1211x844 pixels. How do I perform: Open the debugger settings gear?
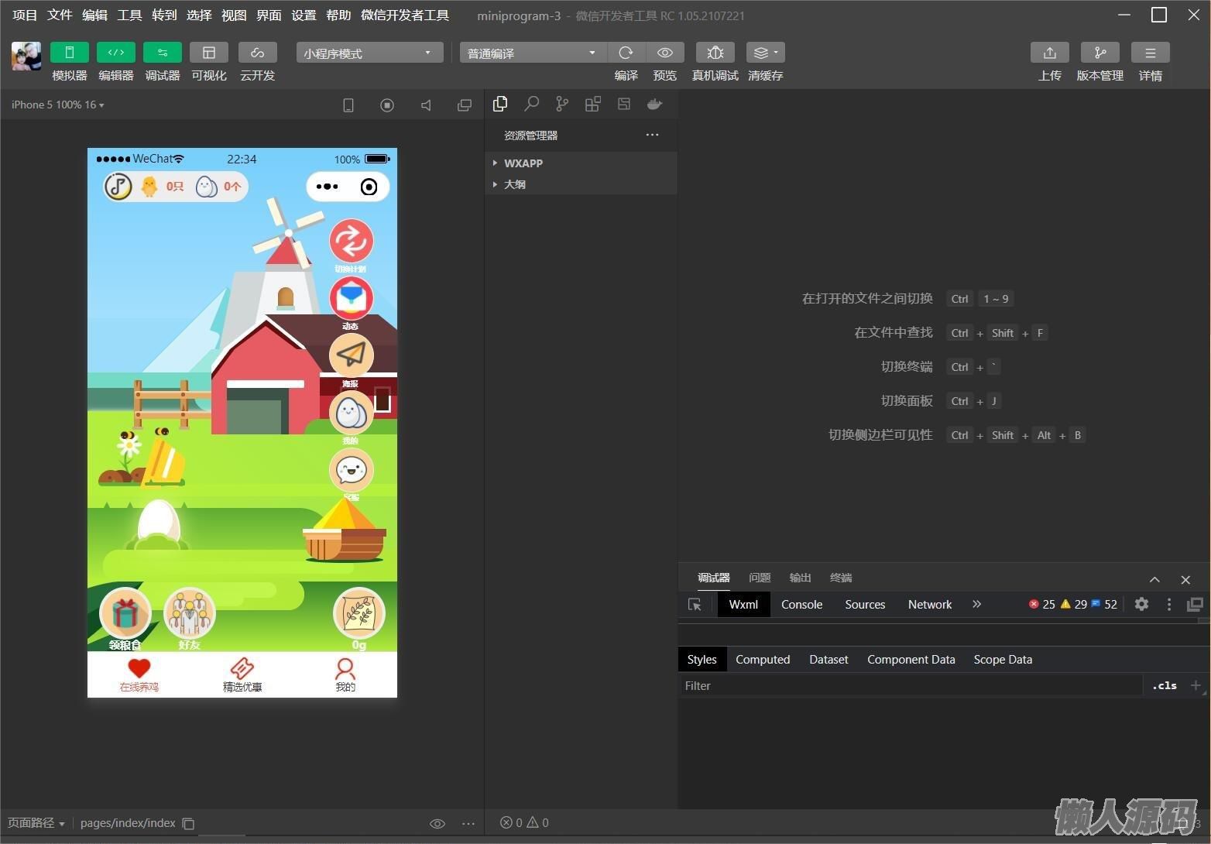pos(1141,604)
